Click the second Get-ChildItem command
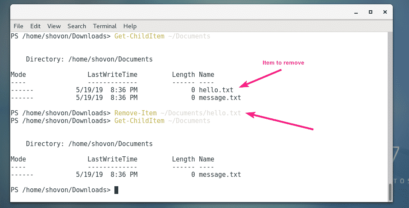This screenshot has height=208, width=409. [x=139, y=121]
